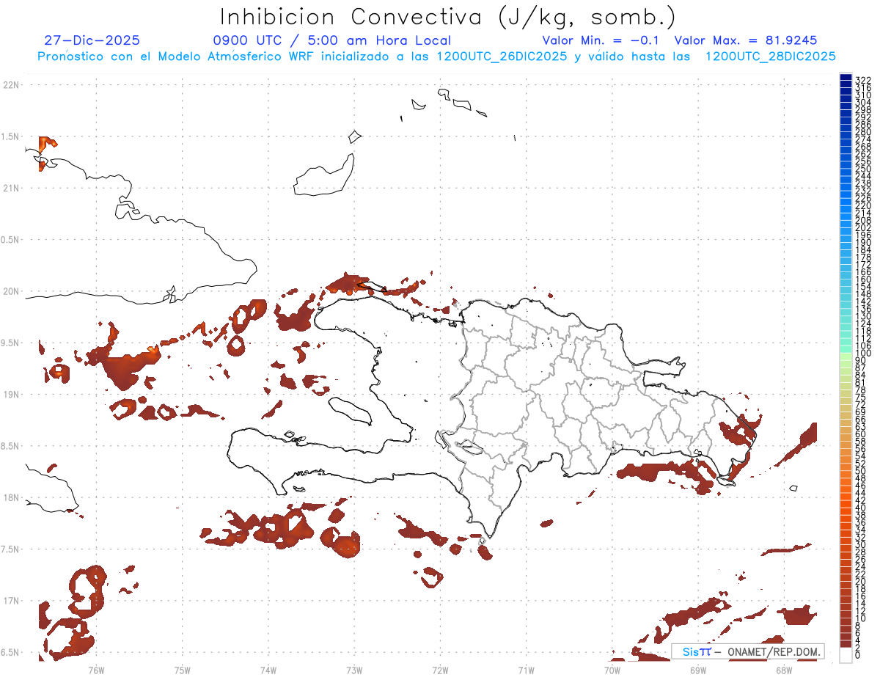Click the white colorbar segment beside the 0 label
Viewport: 880px width, 680px height.
(846, 655)
